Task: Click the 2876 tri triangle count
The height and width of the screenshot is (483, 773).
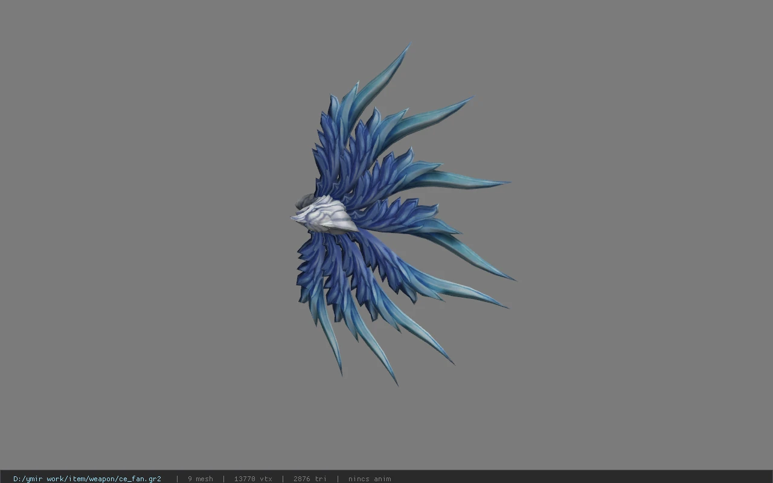Action: [x=310, y=479]
